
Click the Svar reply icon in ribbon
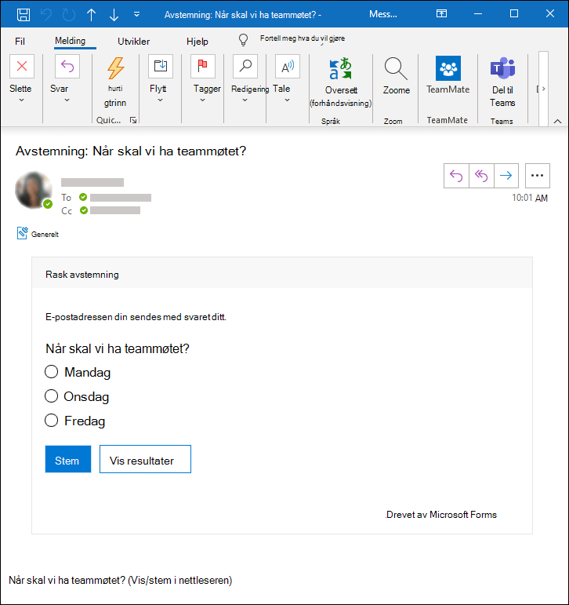[x=67, y=66]
